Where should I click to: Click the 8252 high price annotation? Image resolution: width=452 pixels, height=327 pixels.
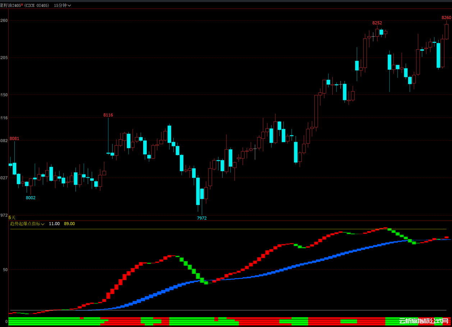pos(377,23)
